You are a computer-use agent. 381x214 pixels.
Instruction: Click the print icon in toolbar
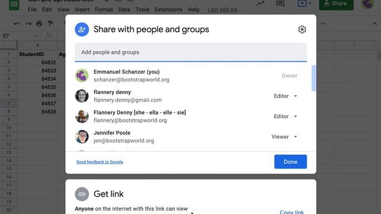click(39, 24)
